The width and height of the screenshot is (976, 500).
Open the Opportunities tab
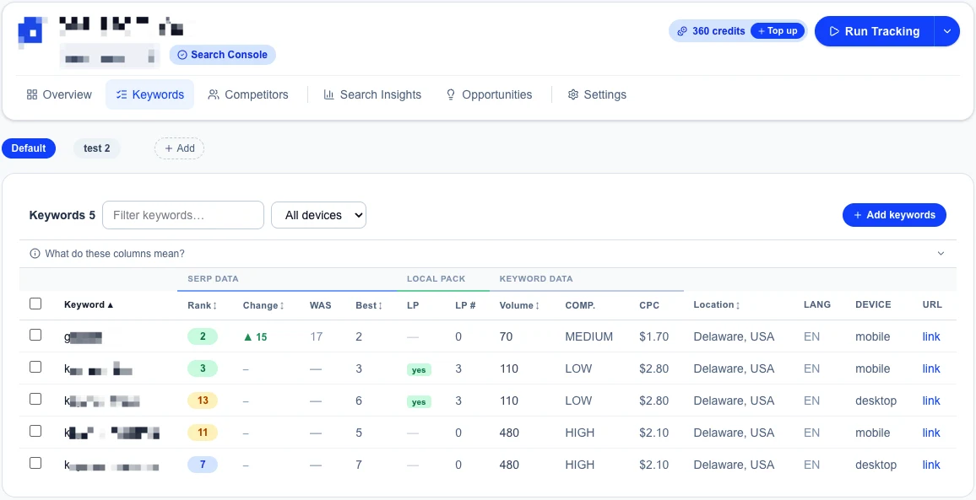tap(489, 94)
